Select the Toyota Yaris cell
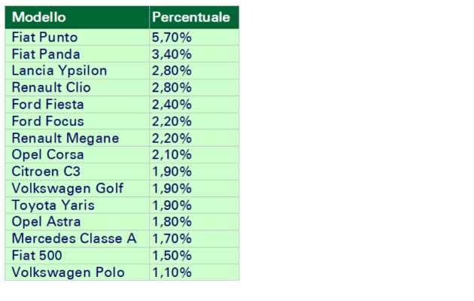The width and height of the screenshot is (474, 301). (76, 205)
